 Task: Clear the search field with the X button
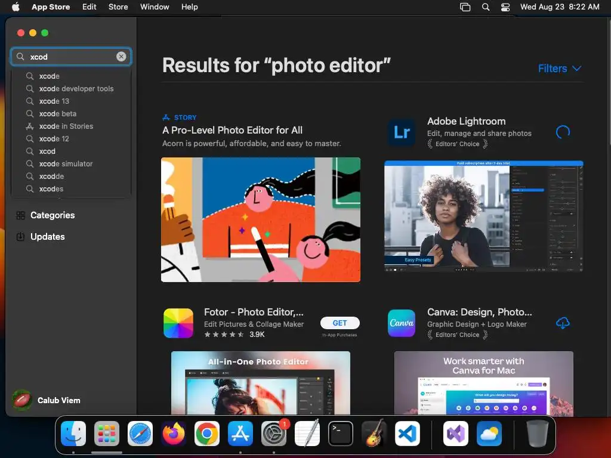[x=121, y=57]
